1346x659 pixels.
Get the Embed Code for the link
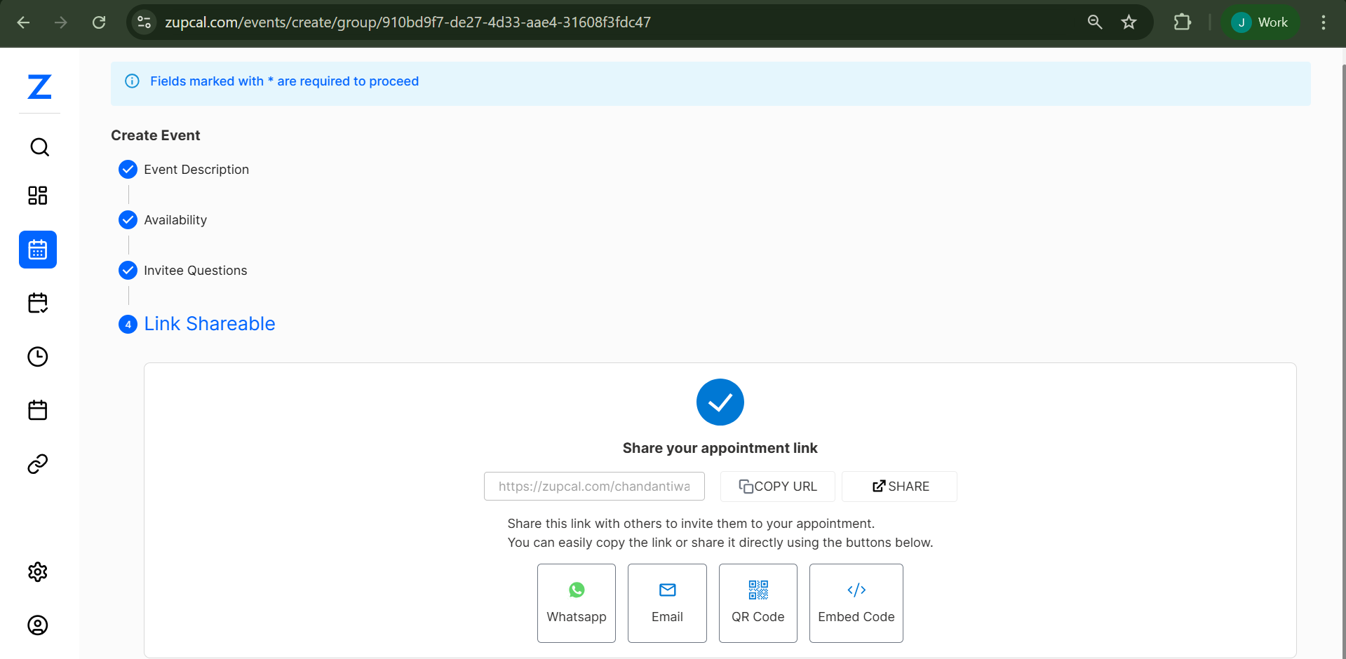click(x=856, y=603)
